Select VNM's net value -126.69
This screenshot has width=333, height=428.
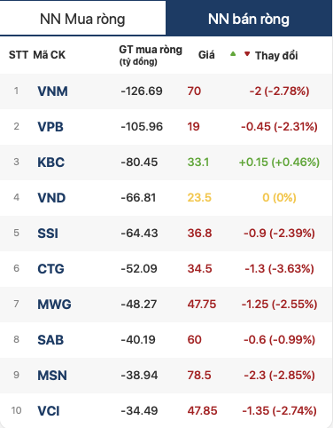tap(142, 91)
